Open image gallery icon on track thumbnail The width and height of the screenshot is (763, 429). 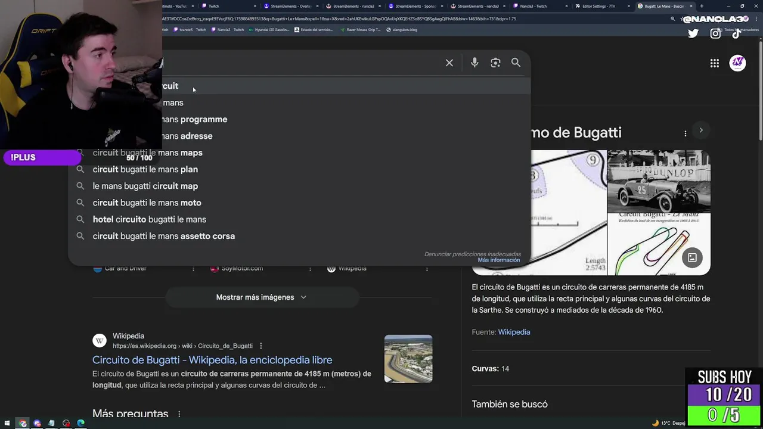click(692, 257)
